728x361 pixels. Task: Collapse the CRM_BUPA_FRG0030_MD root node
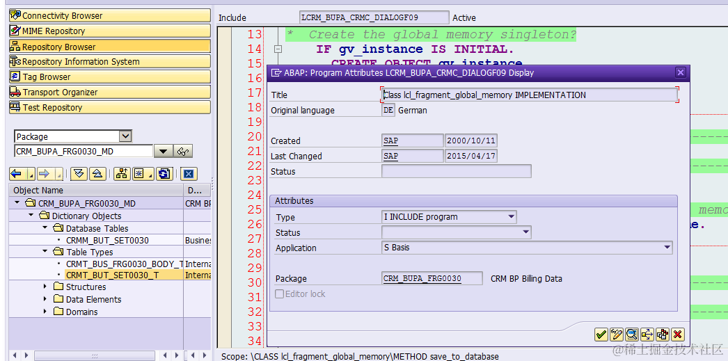pos(17,203)
